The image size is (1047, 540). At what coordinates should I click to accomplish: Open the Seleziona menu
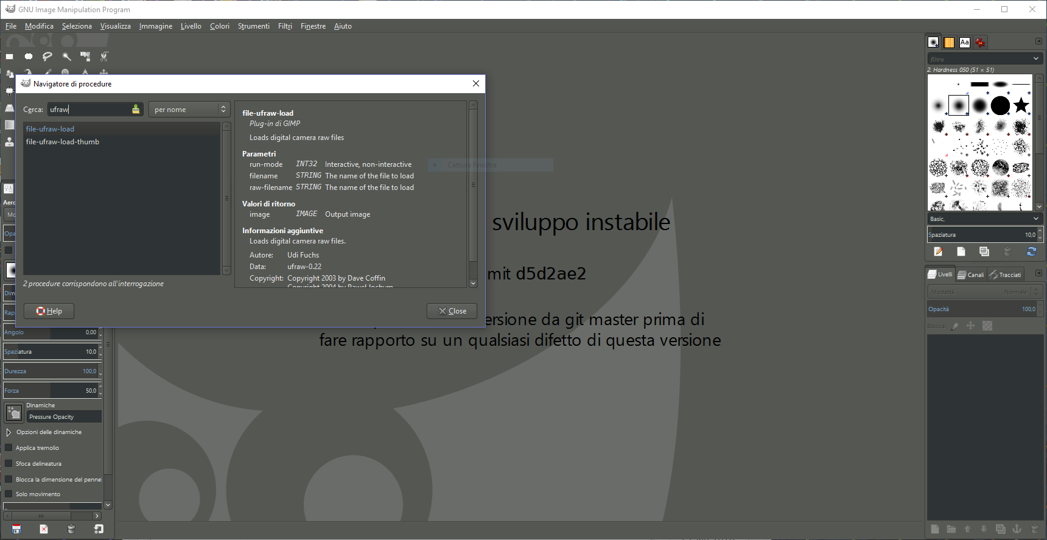pos(77,26)
